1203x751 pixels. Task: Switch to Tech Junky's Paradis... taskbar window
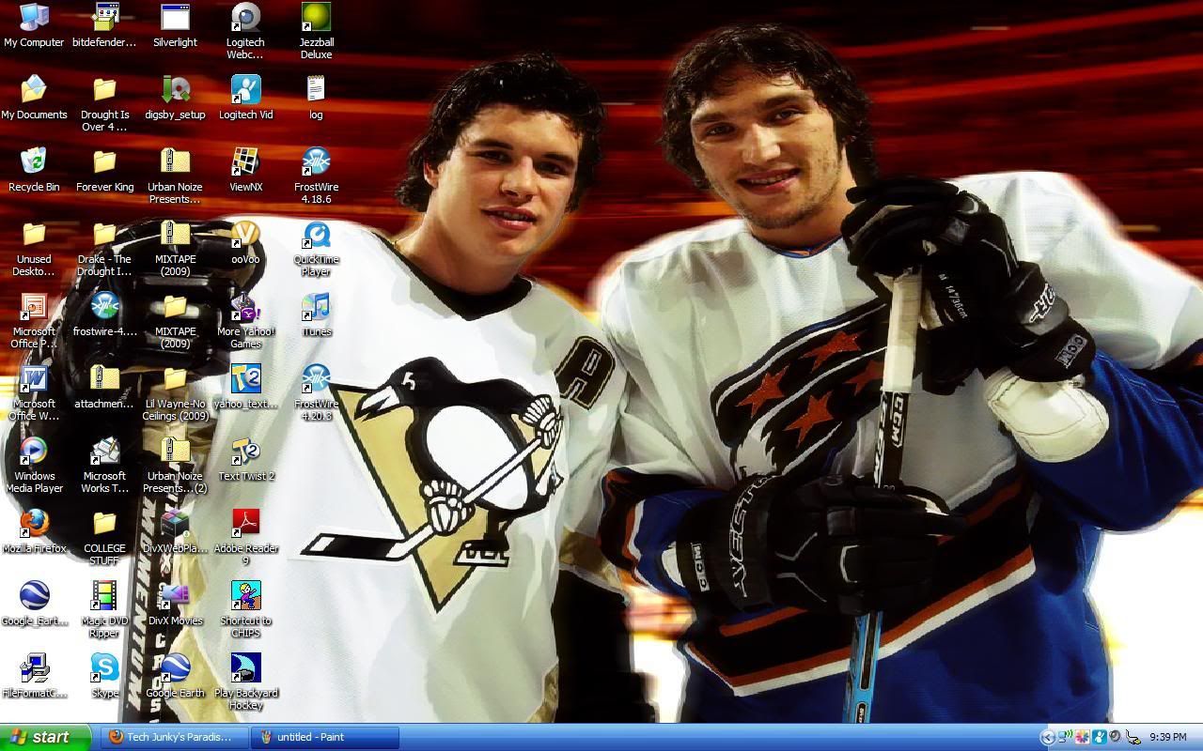[175, 737]
